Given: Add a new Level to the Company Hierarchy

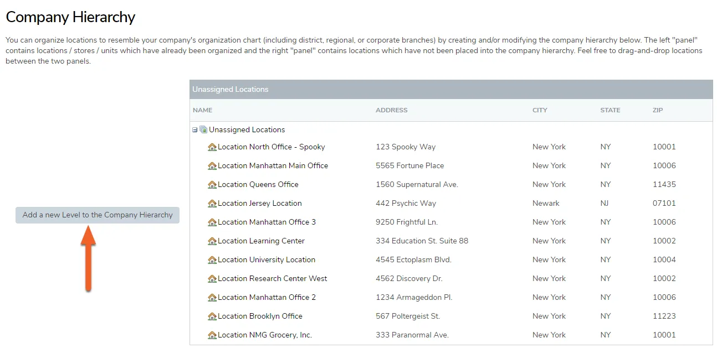Looking at the screenshot, I should 98,215.
